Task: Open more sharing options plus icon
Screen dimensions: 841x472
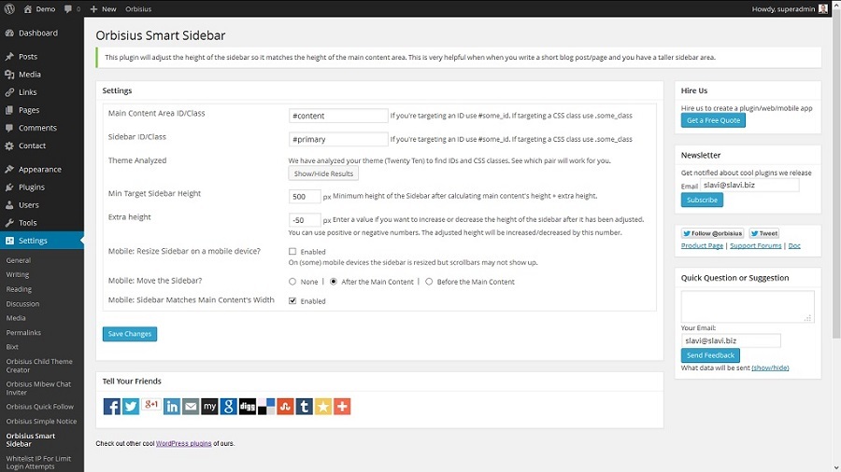Action: click(x=342, y=406)
